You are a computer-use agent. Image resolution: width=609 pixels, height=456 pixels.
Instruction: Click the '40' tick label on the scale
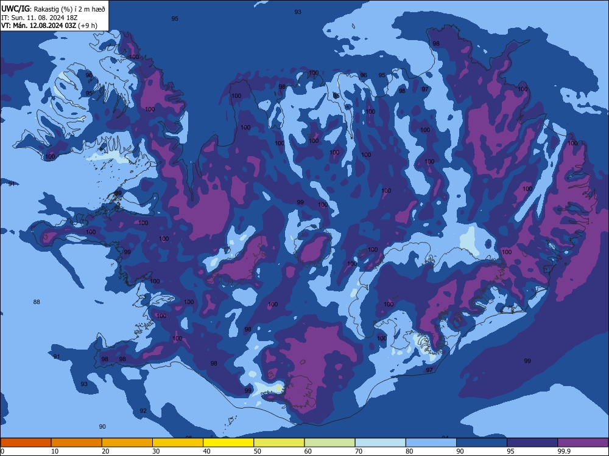[x=206, y=451]
